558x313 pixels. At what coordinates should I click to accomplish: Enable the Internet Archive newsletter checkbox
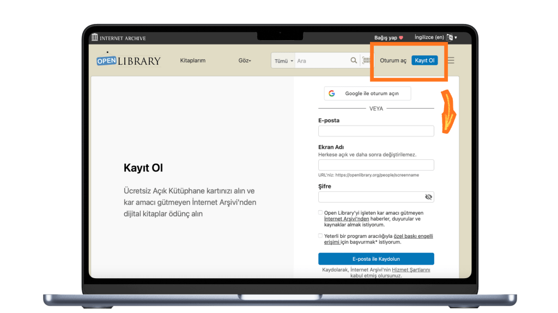pyautogui.click(x=320, y=213)
